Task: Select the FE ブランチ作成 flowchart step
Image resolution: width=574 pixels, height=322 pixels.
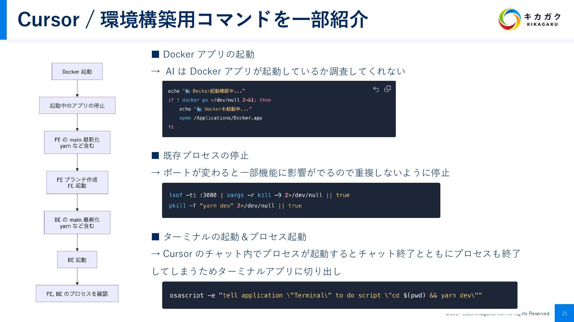Action: (77, 182)
